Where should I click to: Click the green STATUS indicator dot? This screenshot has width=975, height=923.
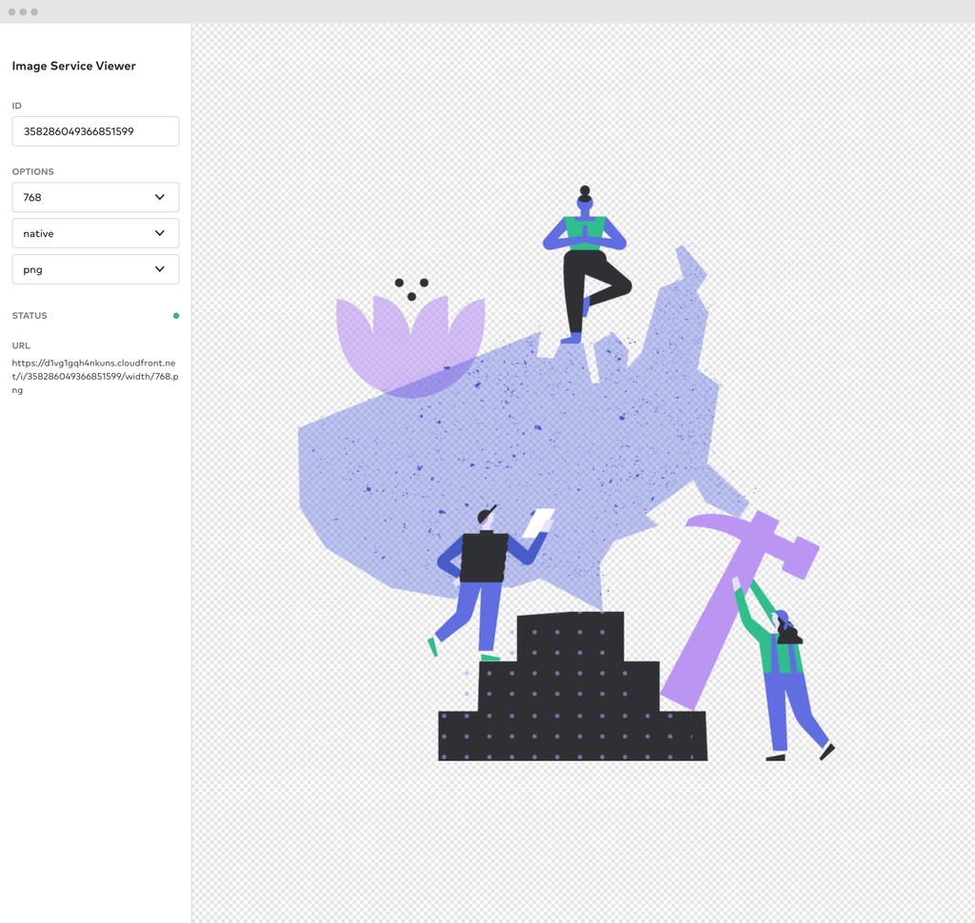[x=176, y=315]
